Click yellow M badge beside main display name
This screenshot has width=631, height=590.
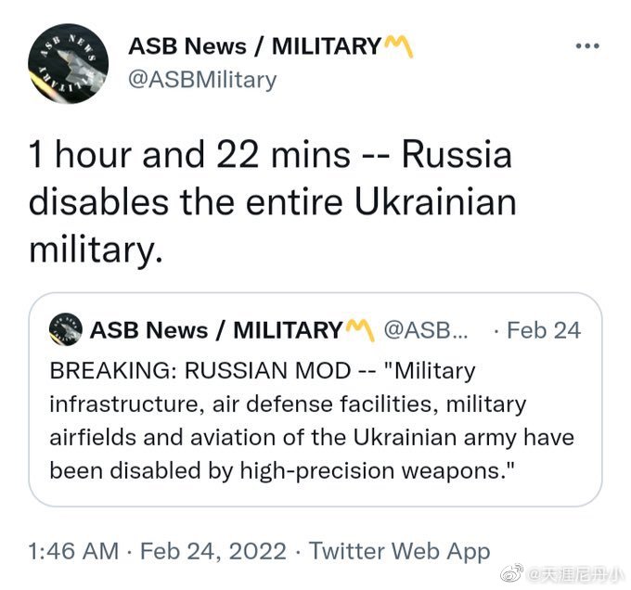398,45
